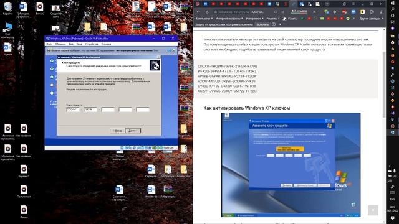399x224 pixels.
Task: Focus the third product key field
Action: [x=108, y=110]
